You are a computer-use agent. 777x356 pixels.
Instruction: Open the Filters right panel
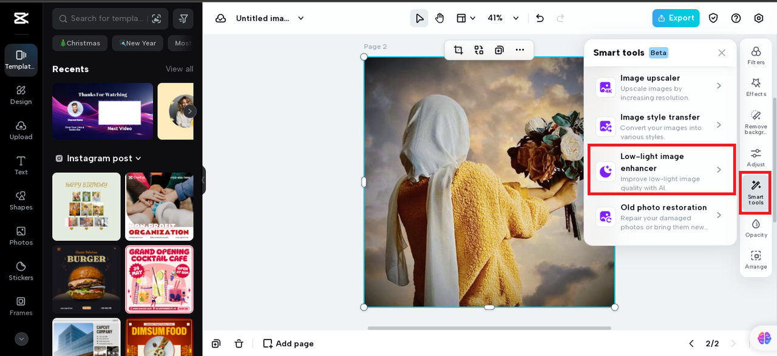coord(756,55)
